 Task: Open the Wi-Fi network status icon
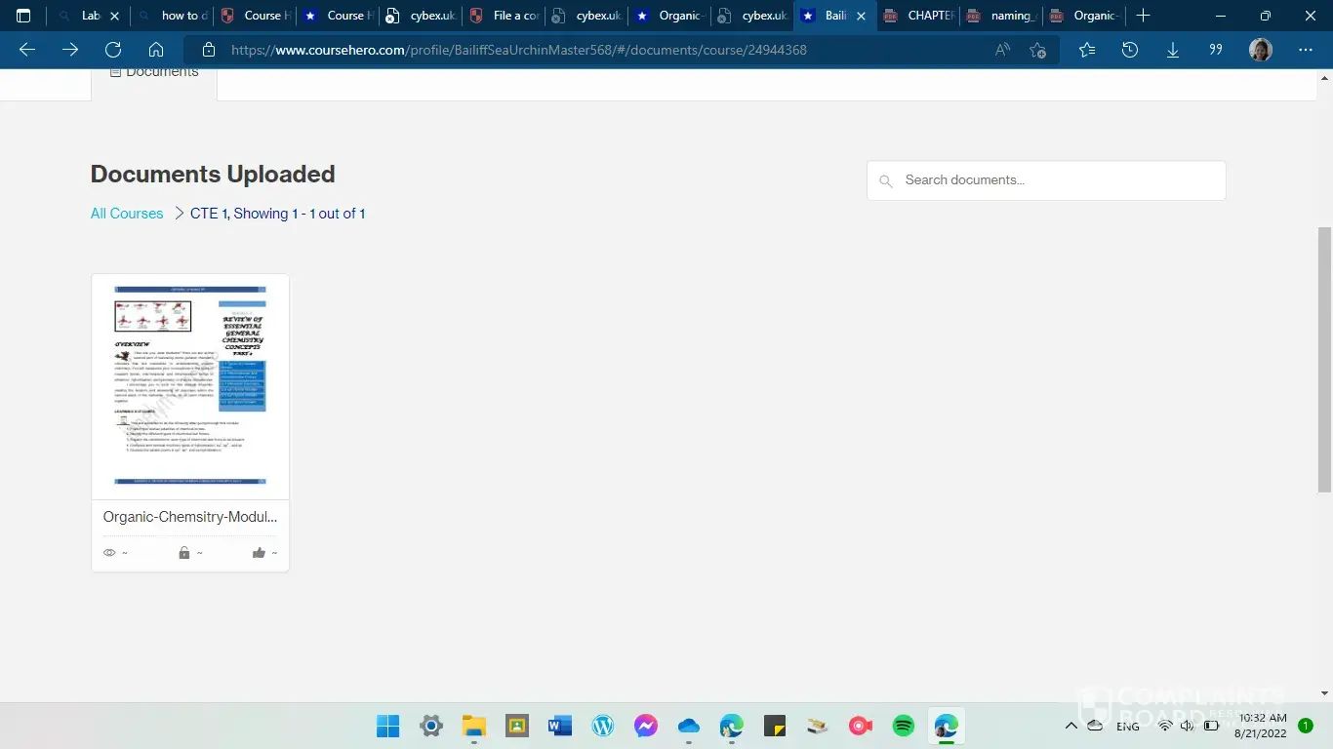pos(1165,726)
